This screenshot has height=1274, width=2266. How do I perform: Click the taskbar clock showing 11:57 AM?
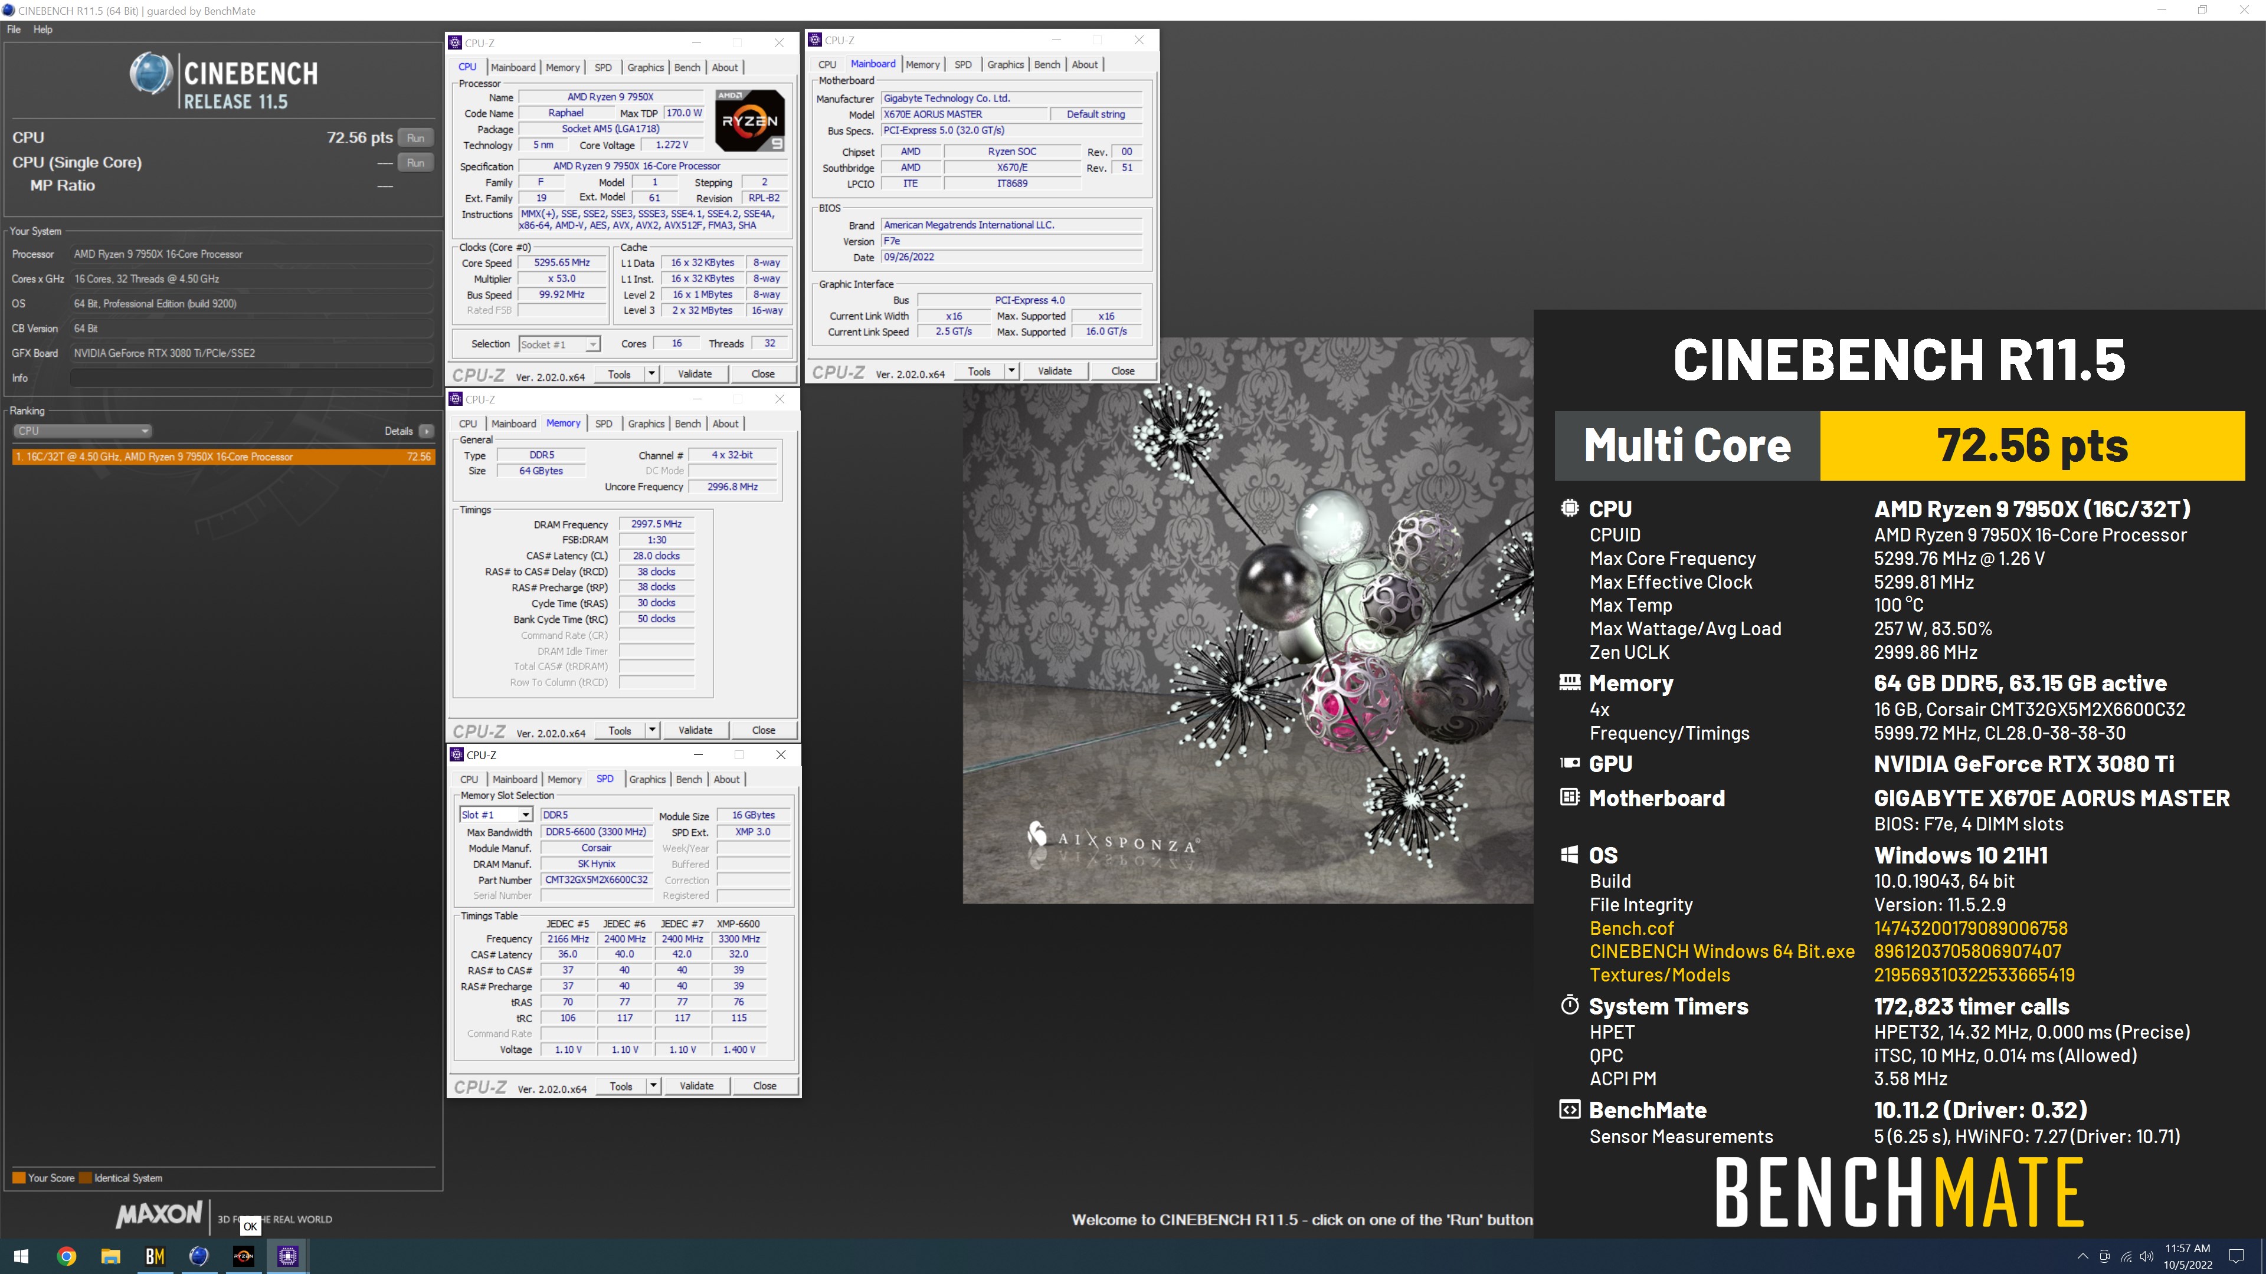[x=2188, y=1256]
